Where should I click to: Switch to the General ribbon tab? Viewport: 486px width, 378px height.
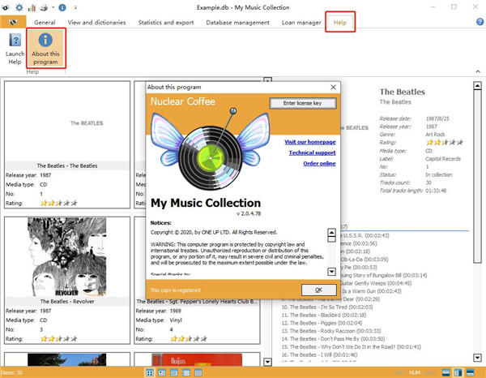pos(45,23)
